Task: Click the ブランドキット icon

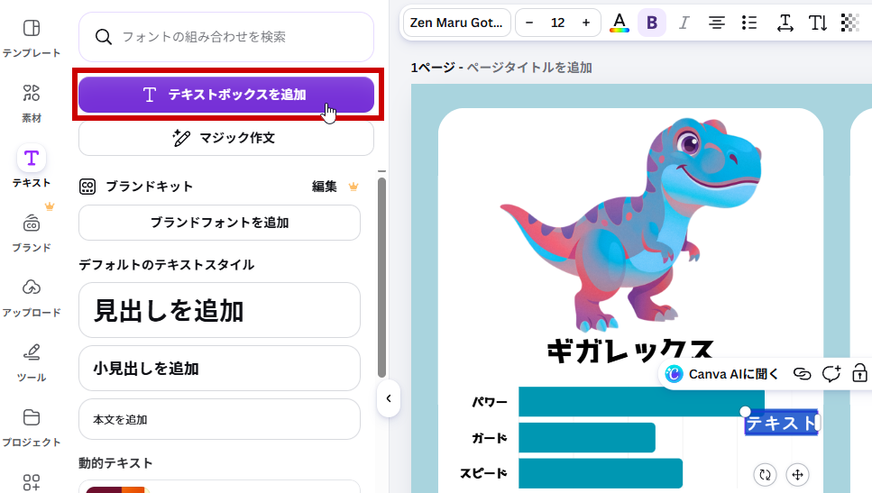Action: (x=87, y=187)
